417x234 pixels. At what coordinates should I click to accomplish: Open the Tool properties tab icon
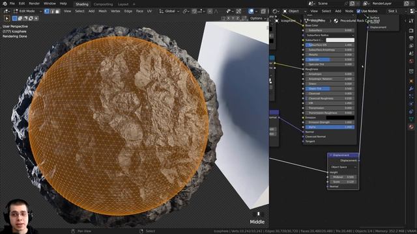point(411,21)
